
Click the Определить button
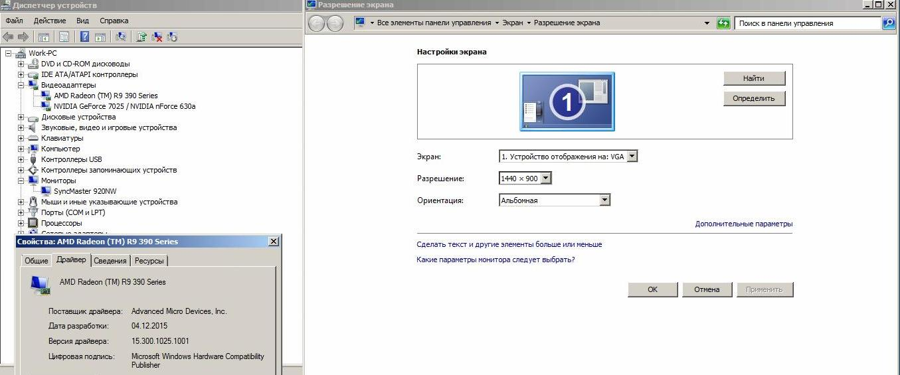point(754,98)
